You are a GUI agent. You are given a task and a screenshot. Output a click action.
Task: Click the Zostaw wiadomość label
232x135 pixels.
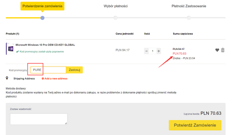tap(20, 109)
